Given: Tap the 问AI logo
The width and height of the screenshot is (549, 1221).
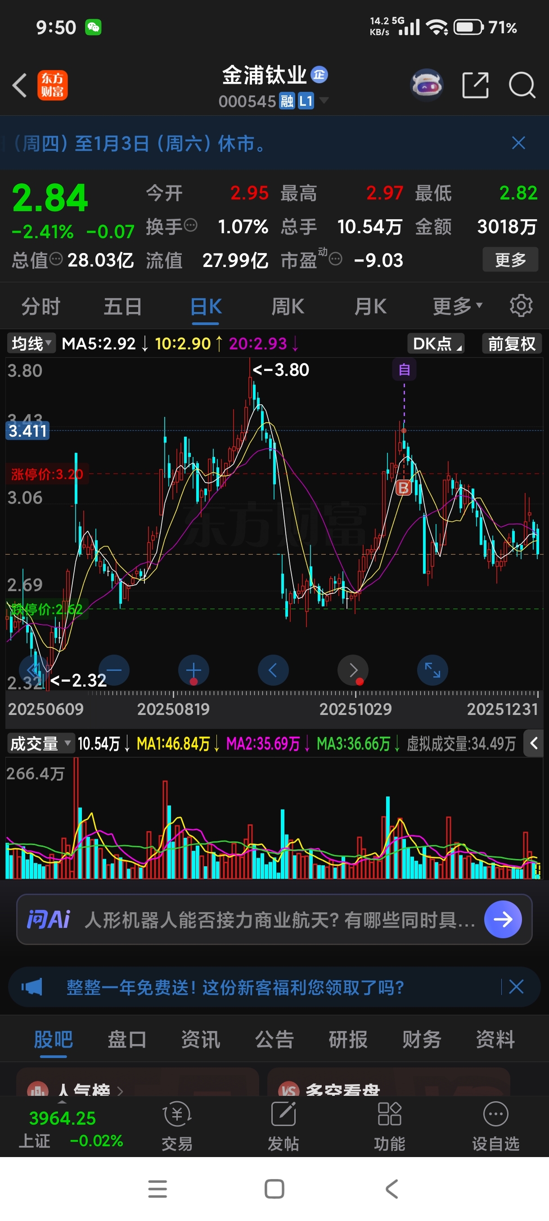Looking at the screenshot, I should coord(48,919).
